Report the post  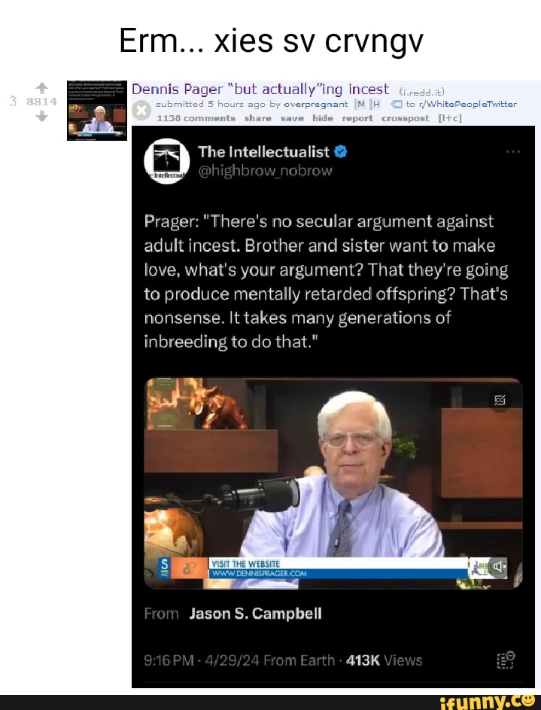[357, 118]
